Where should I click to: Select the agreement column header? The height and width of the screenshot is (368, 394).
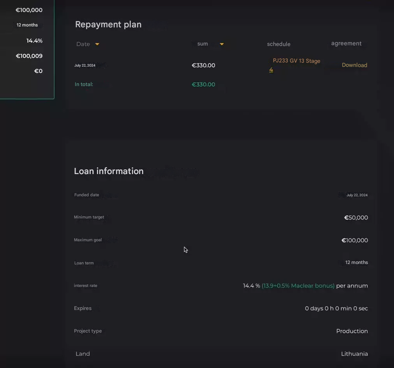click(346, 44)
